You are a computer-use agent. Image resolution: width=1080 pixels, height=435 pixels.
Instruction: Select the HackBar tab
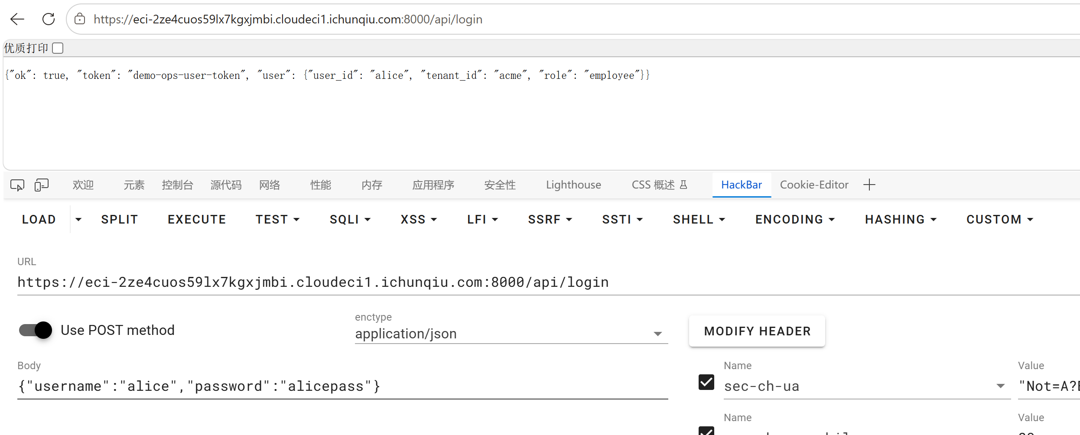(x=742, y=185)
